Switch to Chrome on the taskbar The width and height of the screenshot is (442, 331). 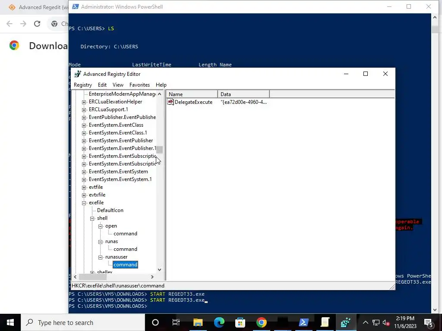coord(261,322)
